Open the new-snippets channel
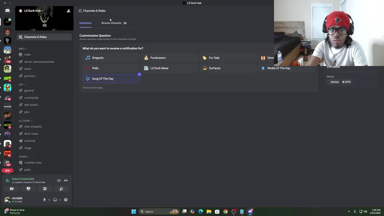The image size is (384, 216). (x=44, y=127)
